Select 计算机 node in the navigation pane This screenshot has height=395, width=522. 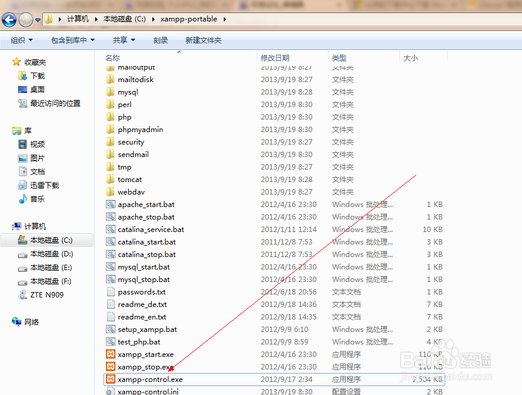(x=29, y=226)
